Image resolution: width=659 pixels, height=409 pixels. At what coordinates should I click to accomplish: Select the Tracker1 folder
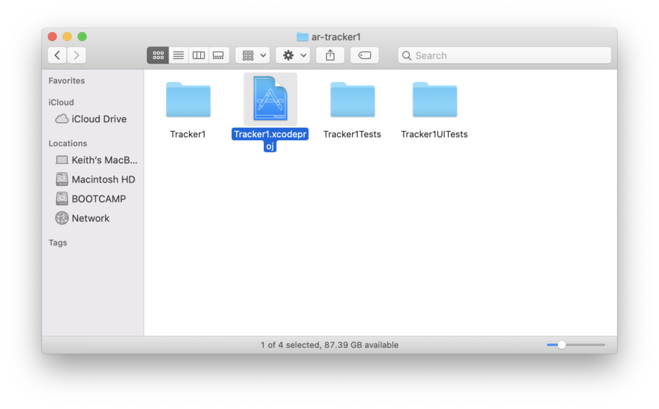pos(188,100)
